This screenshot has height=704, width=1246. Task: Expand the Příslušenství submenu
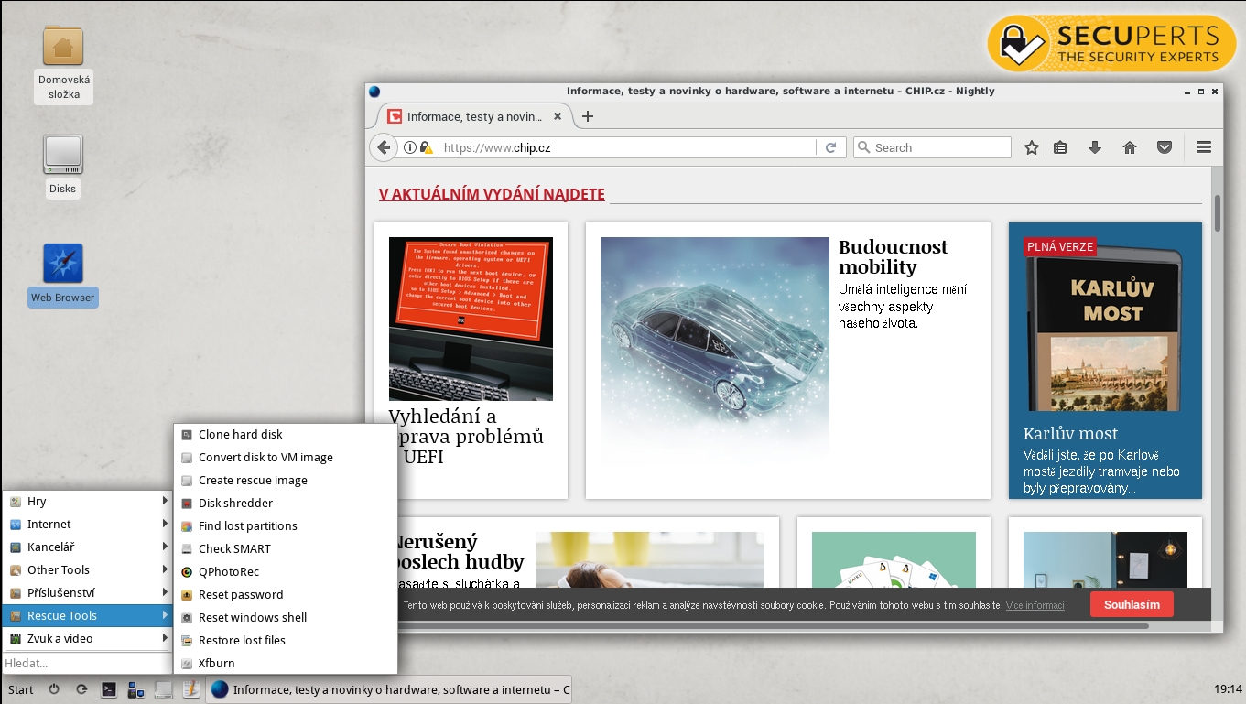[x=88, y=592]
